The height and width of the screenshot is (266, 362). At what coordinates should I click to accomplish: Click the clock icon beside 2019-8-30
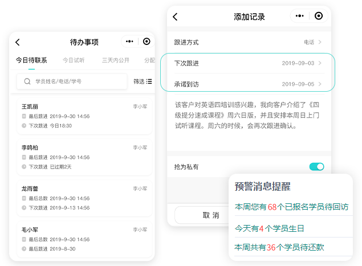click(x=24, y=249)
